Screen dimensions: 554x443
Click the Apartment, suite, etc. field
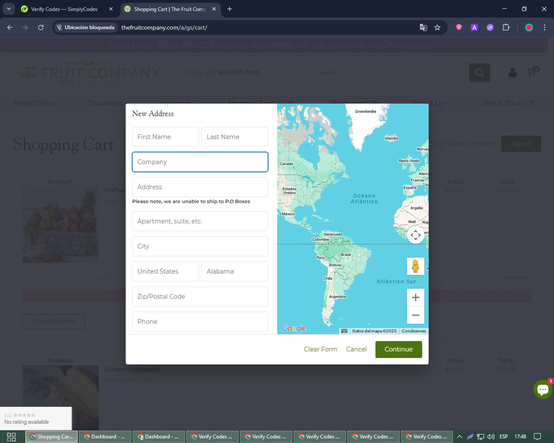200,221
